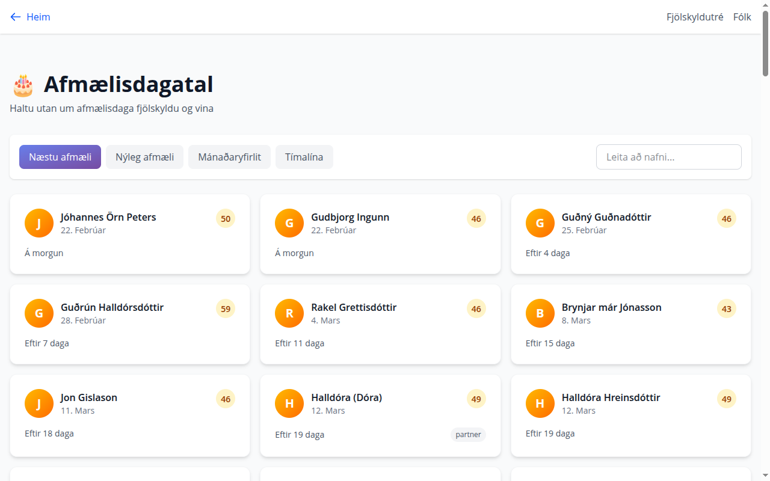Image resolution: width=770 pixels, height=481 pixels.
Task: Click the back arrow icon beside Heim
Action: (16, 17)
